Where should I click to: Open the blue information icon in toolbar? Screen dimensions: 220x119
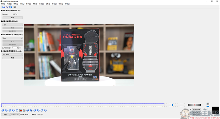point(10,7)
